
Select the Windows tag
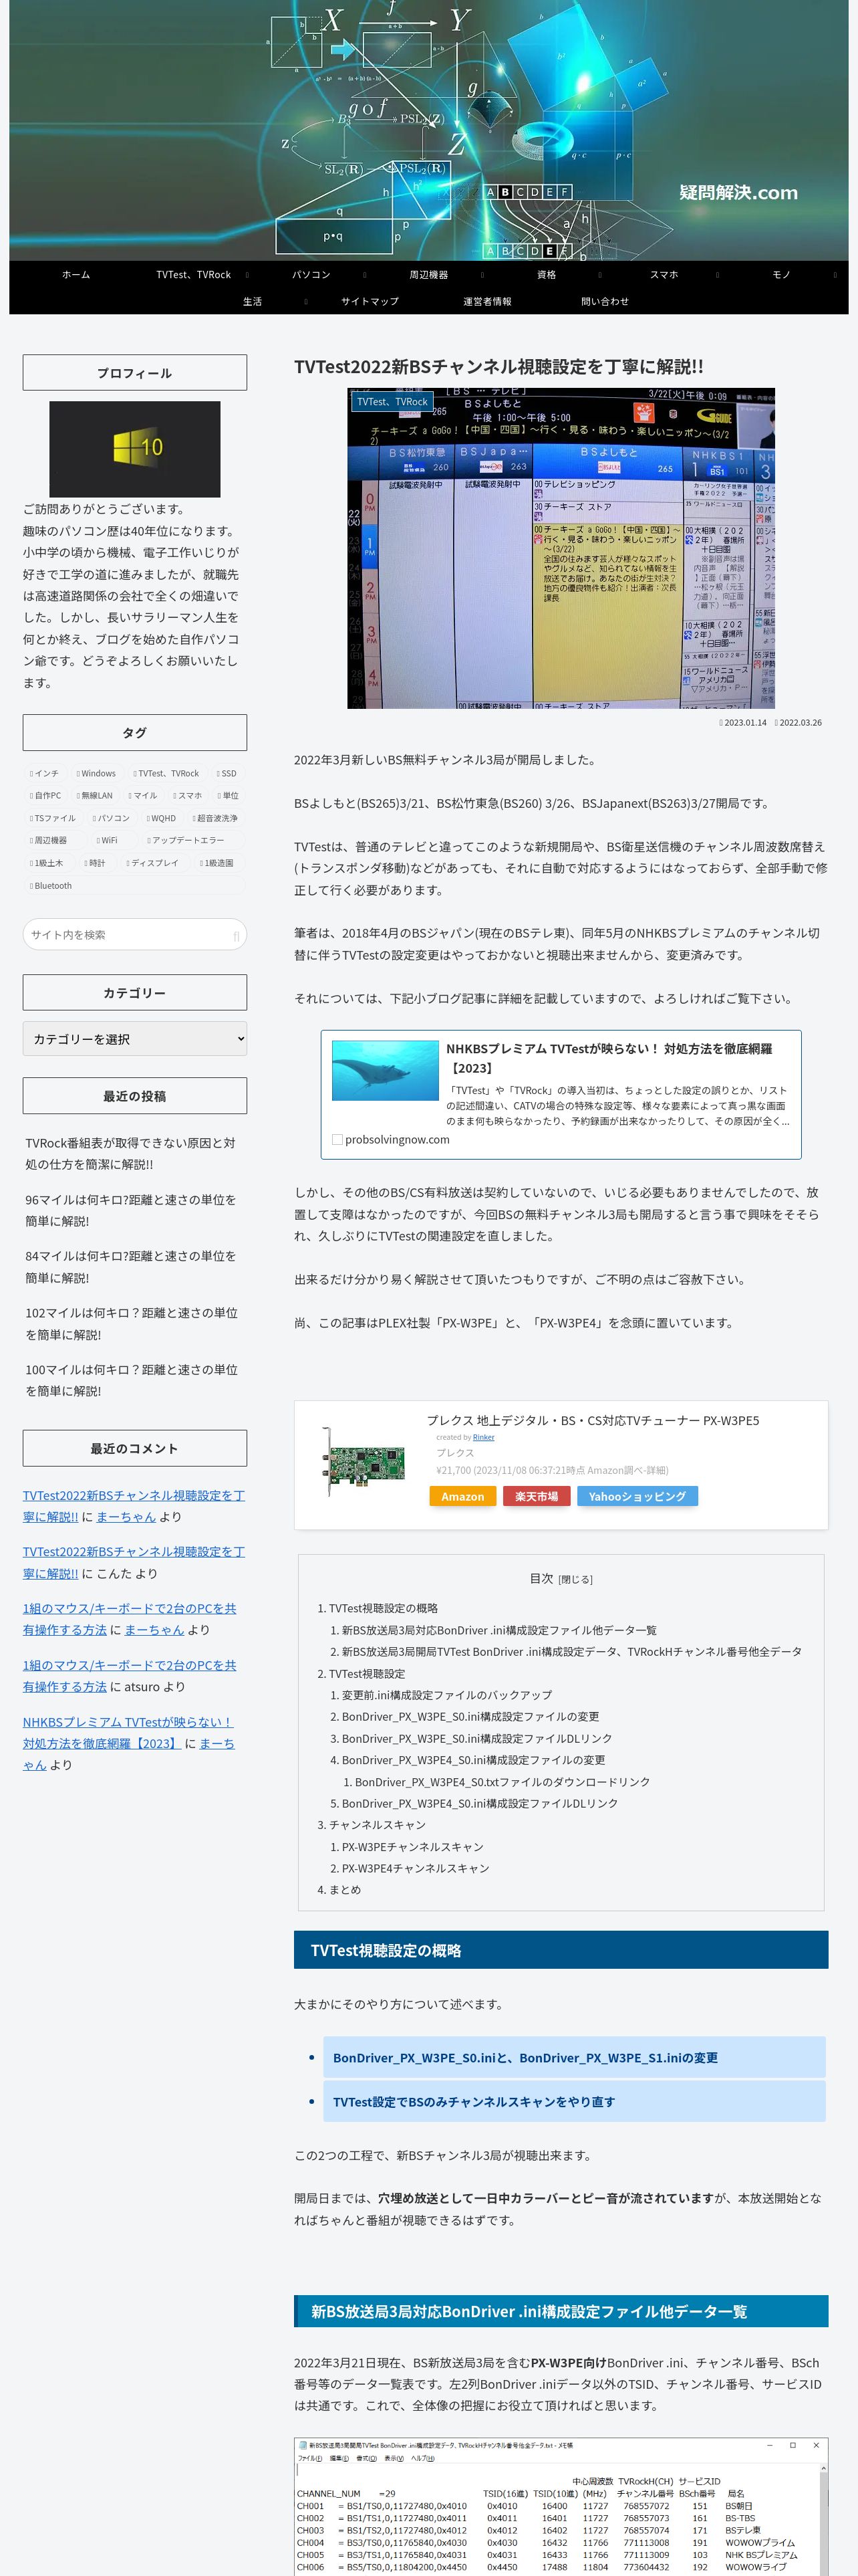tap(96, 774)
